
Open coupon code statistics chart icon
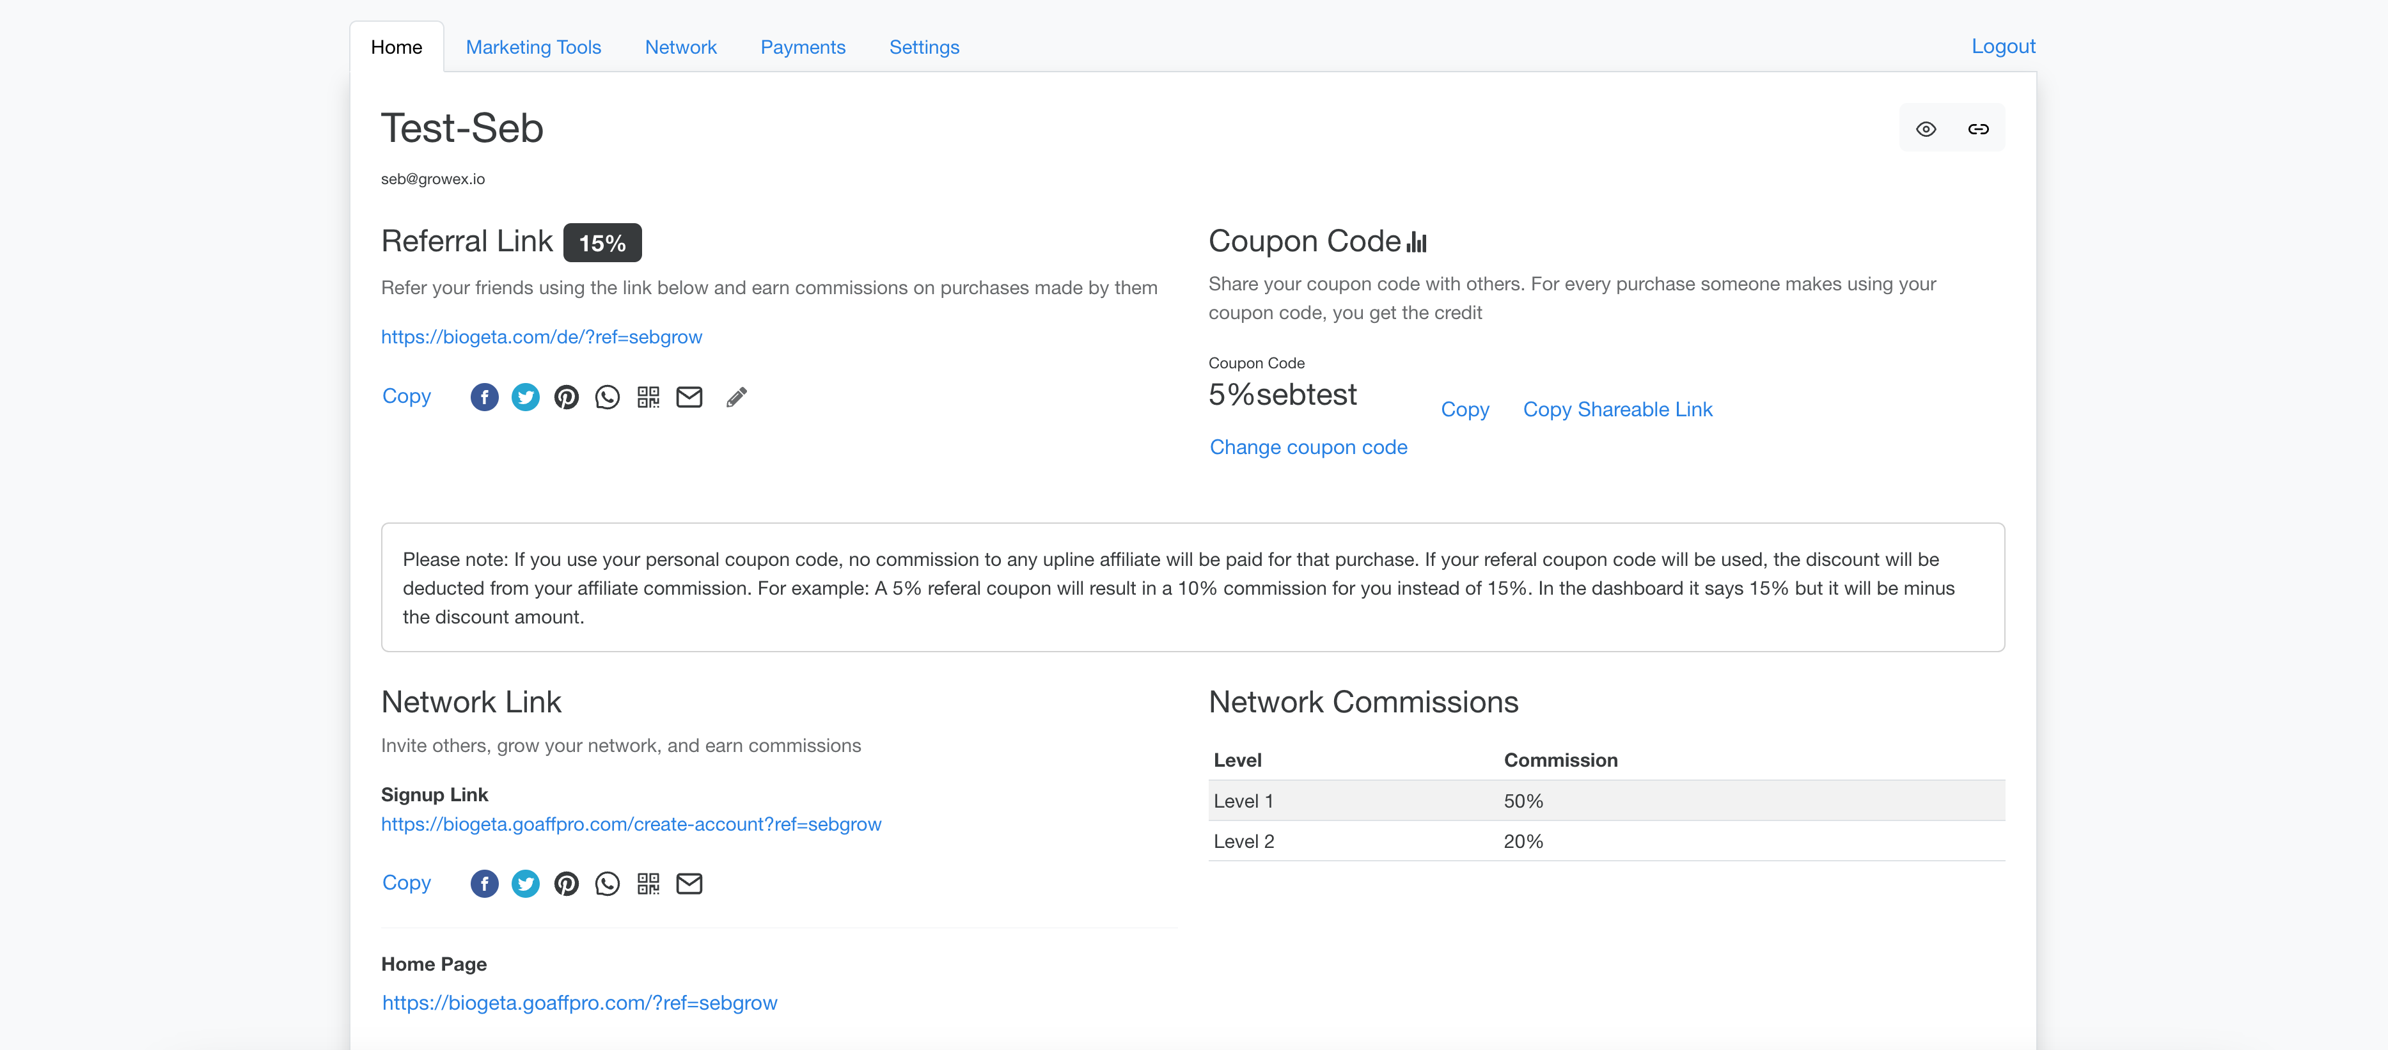(1417, 243)
